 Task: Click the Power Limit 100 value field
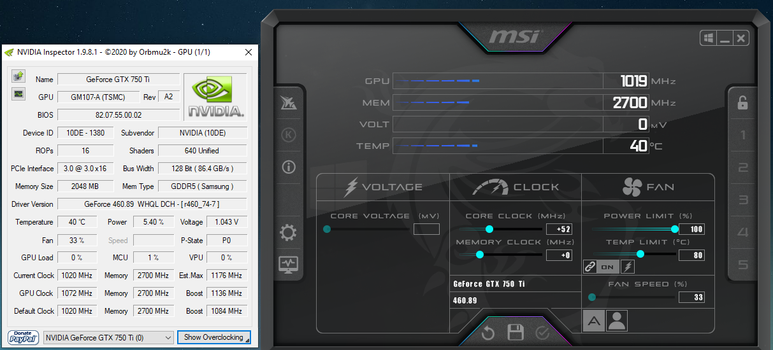691,229
